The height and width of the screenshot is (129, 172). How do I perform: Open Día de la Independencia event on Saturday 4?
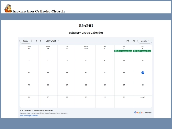point(142,51)
